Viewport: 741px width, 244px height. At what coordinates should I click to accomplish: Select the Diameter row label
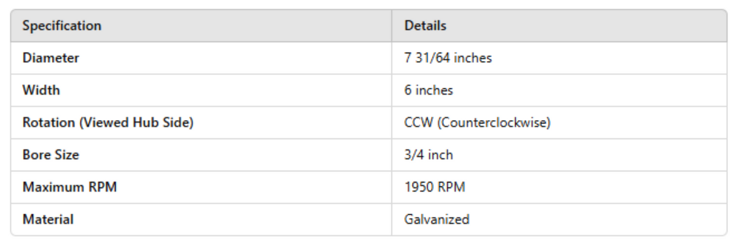click(x=51, y=59)
